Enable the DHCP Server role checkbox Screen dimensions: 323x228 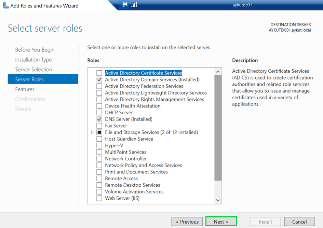pos(99,113)
